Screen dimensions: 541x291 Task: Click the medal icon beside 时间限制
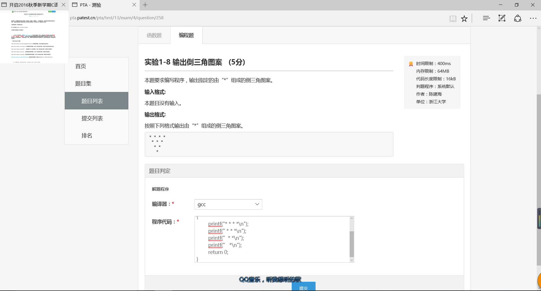[411, 64]
